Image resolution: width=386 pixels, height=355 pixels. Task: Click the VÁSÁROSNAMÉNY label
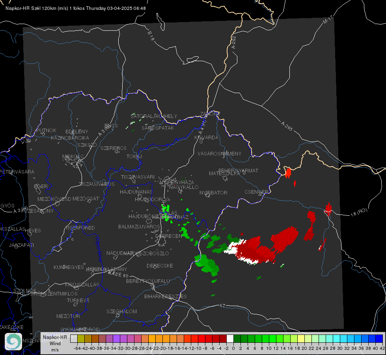220,153
